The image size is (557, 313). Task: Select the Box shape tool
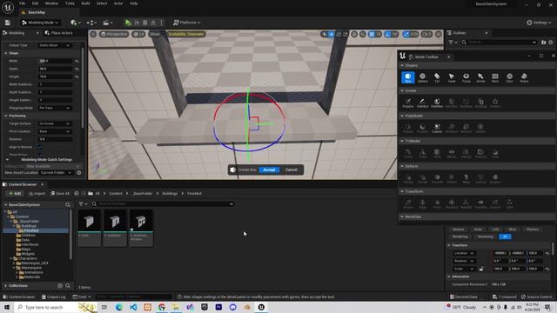[408, 77]
